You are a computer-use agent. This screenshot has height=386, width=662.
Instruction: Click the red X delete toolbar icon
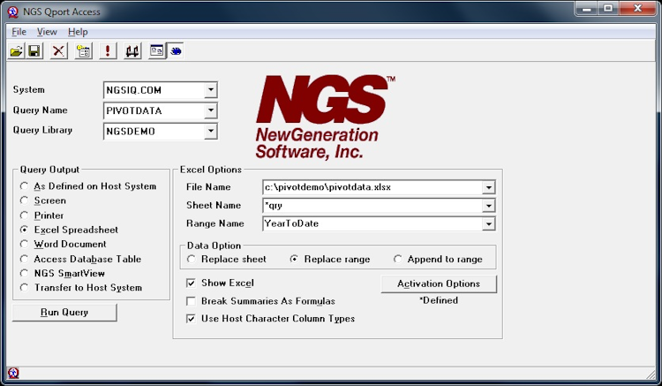pyautogui.click(x=58, y=51)
